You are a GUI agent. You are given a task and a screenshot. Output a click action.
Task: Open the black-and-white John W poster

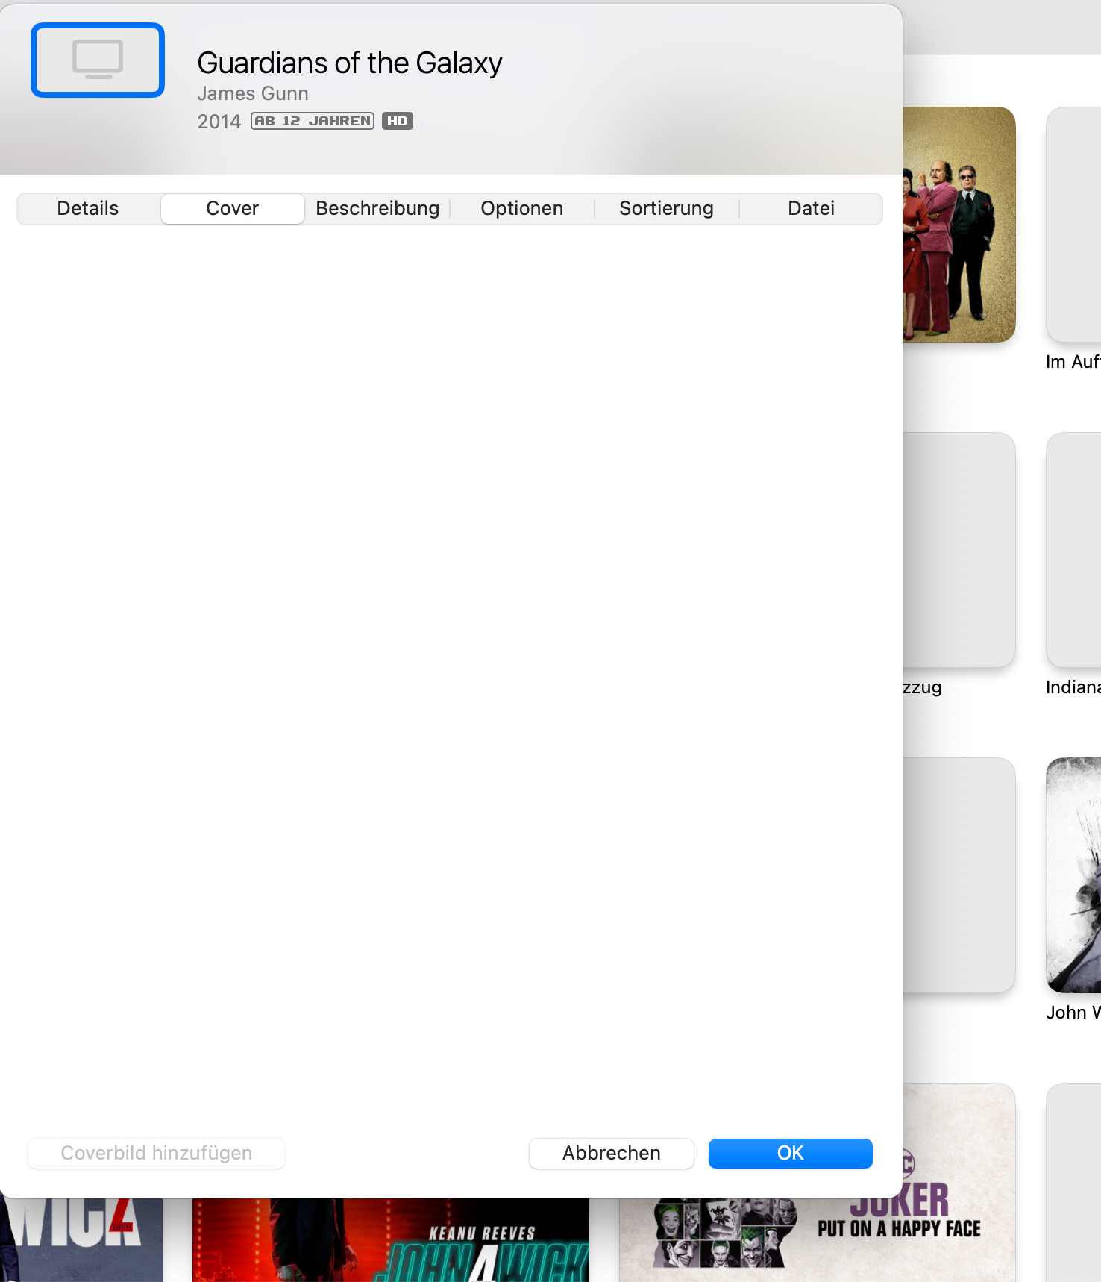[x=1073, y=875]
